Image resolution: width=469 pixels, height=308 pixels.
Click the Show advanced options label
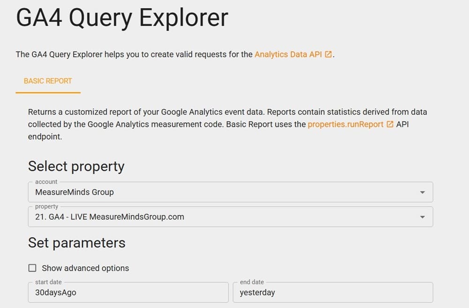tap(85, 268)
